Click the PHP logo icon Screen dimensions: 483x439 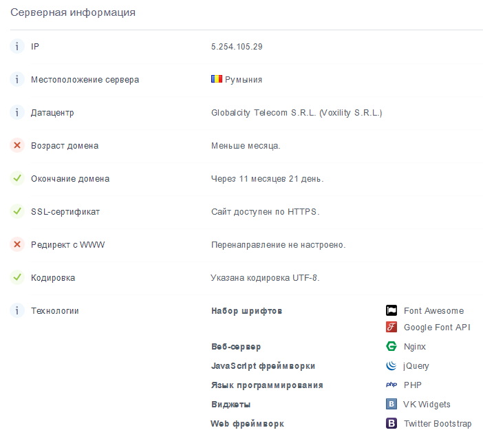coord(391,385)
